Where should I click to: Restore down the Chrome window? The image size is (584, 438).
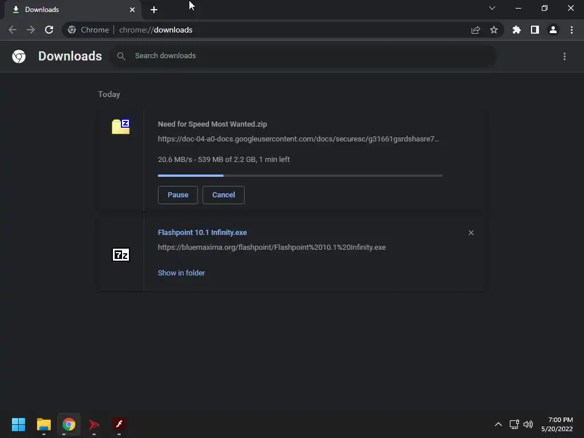point(545,8)
